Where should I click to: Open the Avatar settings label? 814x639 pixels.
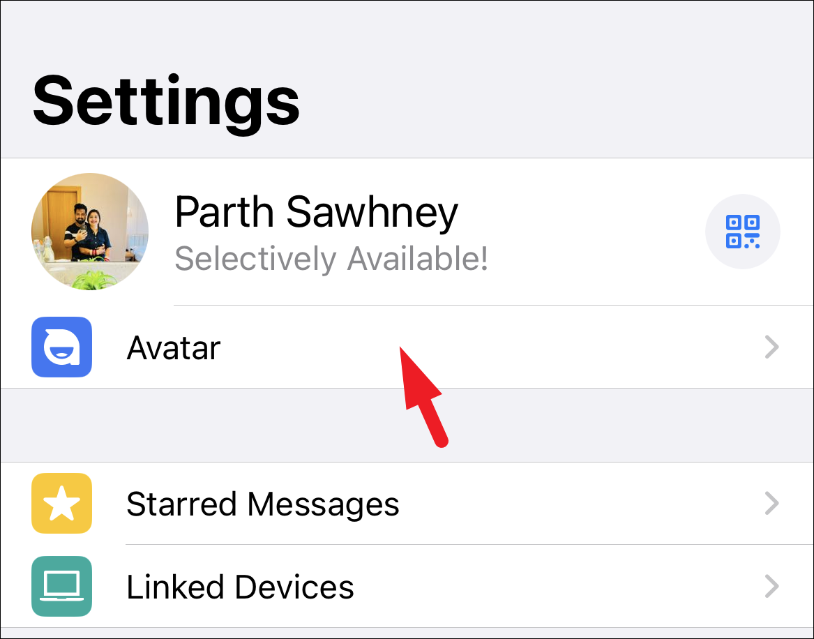click(x=174, y=348)
